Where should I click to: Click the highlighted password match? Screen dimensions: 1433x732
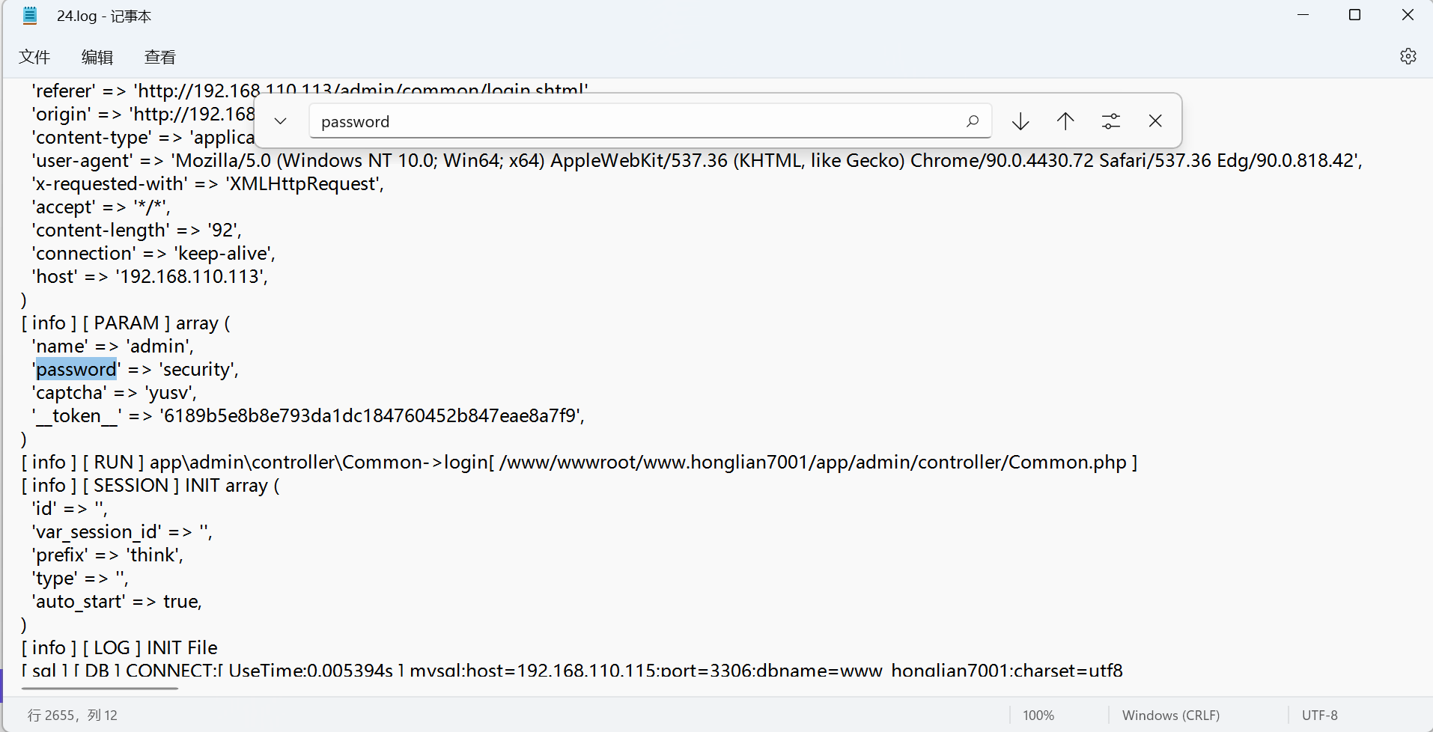pyautogui.click(x=76, y=369)
